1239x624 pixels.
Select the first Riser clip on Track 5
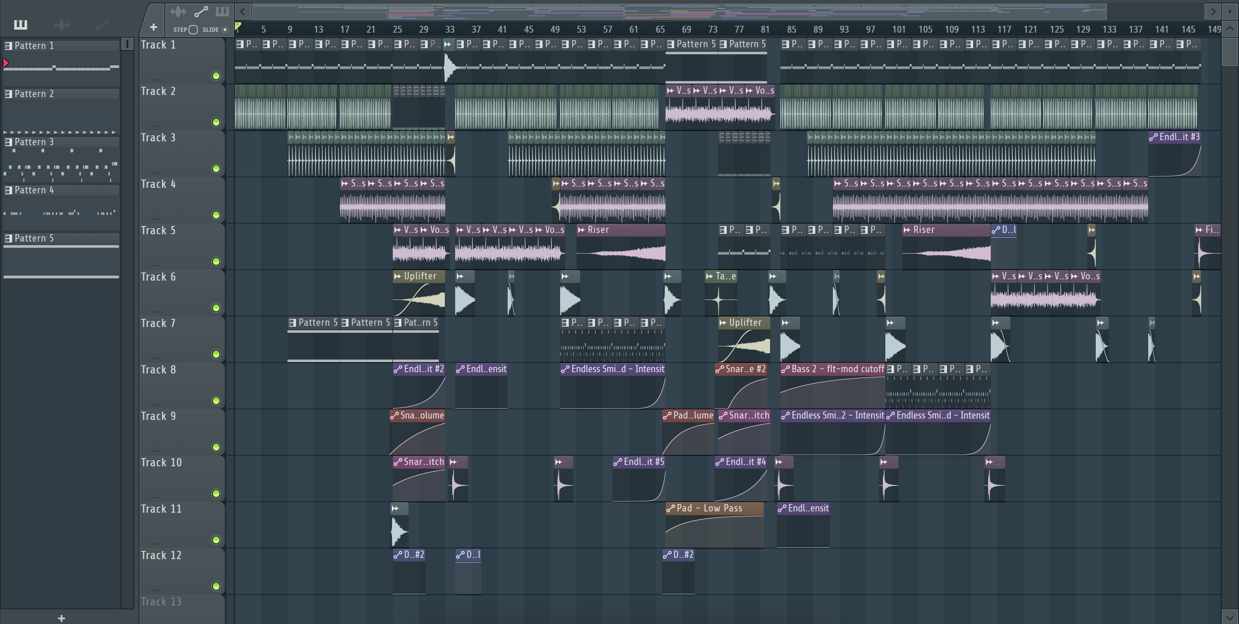(621, 246)
